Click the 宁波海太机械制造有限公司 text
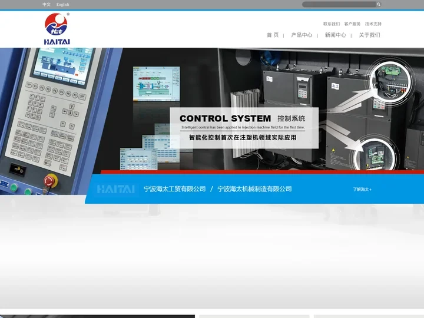 [254, 189]
